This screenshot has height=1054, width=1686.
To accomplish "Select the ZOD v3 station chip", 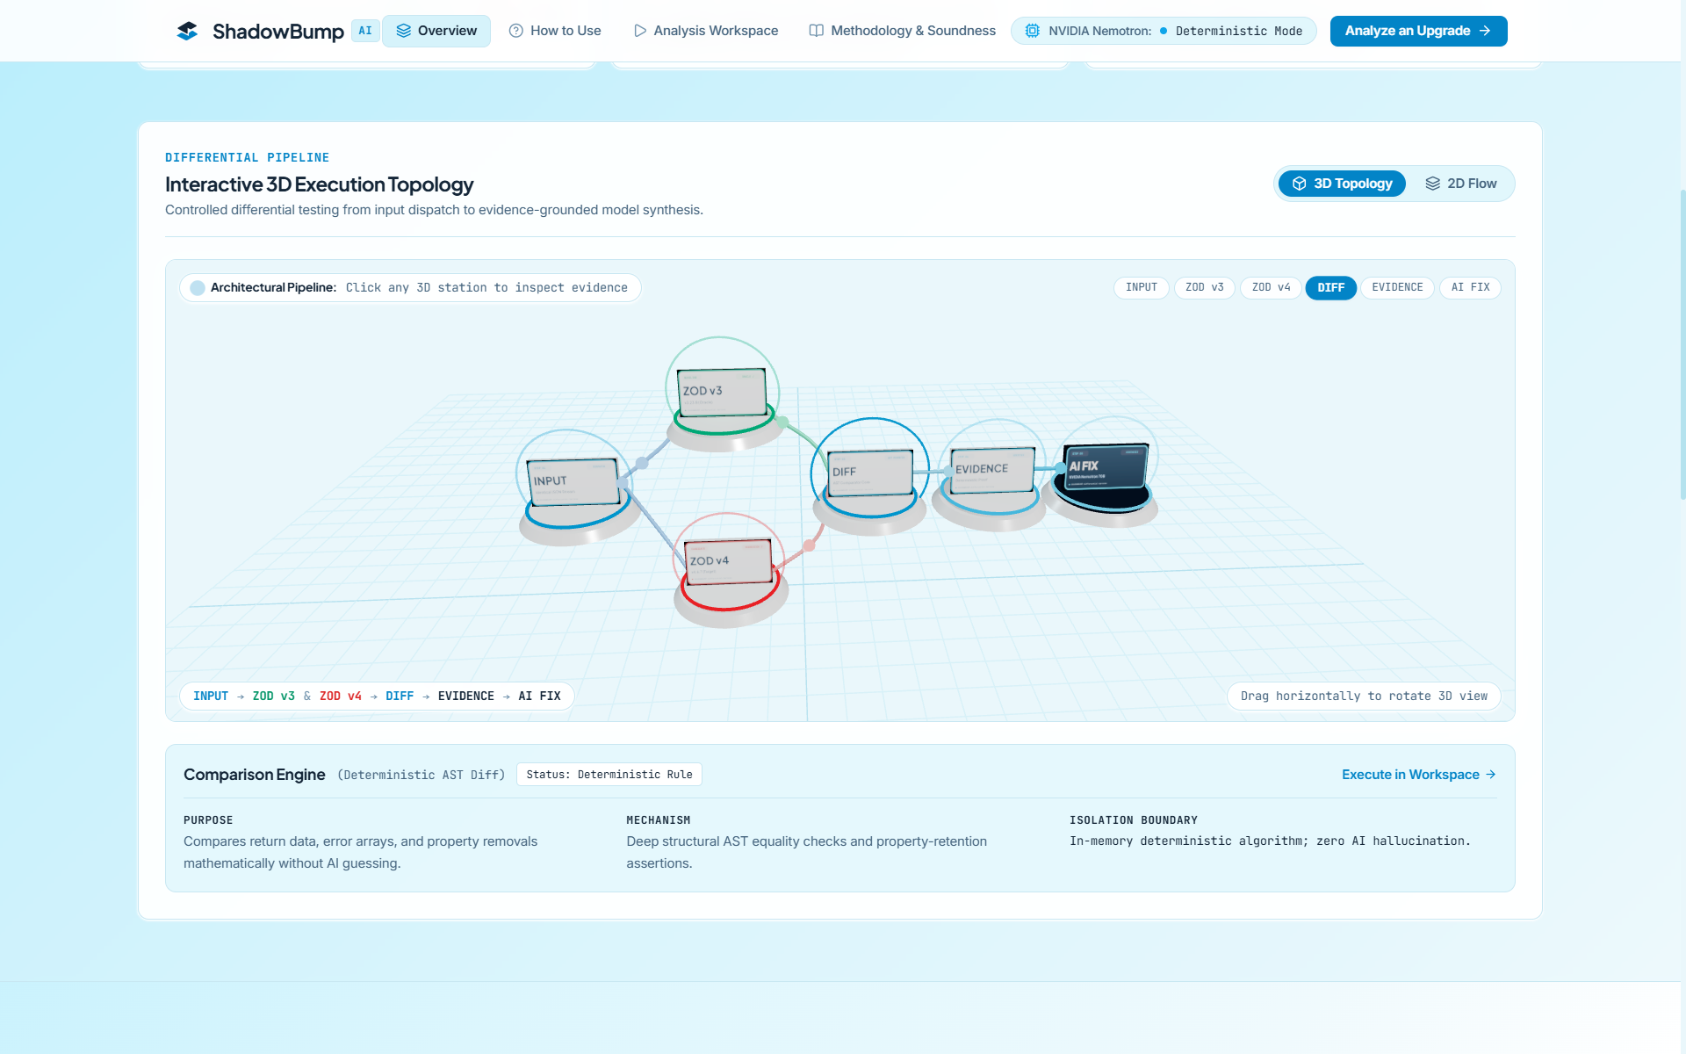I will pyautogui.click(x=1204, y=287).
